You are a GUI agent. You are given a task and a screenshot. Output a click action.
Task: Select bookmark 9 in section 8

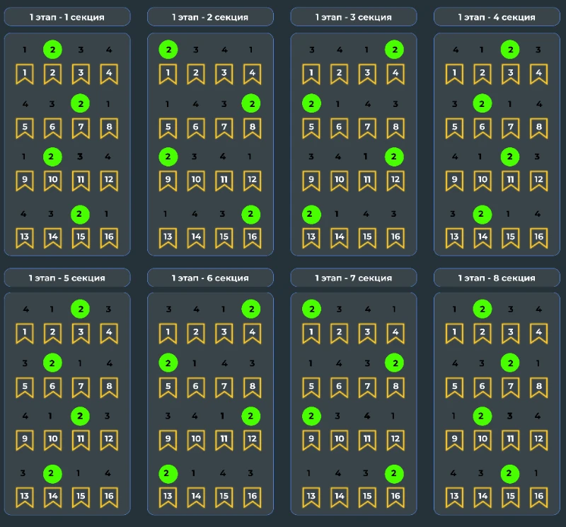click(x=454, y=440)
